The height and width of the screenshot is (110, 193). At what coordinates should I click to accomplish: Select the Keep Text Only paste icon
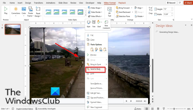(105, 49)
